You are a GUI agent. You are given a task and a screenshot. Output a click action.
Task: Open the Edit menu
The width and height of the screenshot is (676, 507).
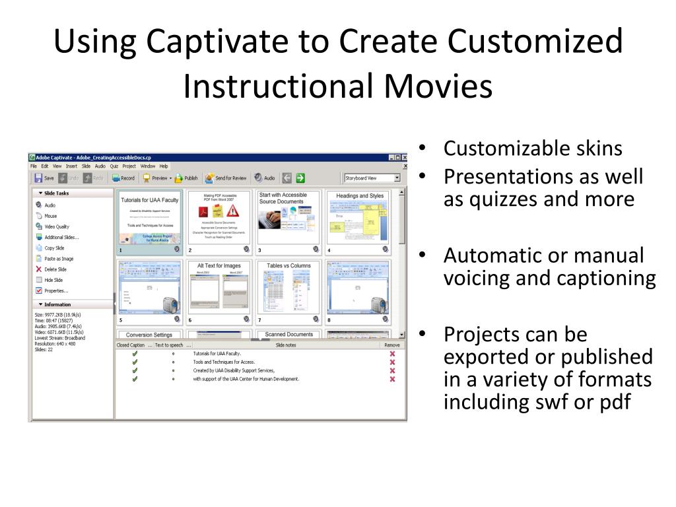coord(44,166)
